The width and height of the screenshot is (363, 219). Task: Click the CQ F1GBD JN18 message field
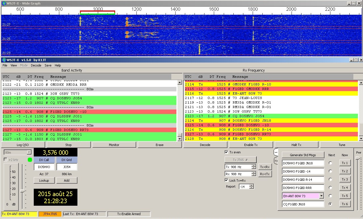click(303, 204)
